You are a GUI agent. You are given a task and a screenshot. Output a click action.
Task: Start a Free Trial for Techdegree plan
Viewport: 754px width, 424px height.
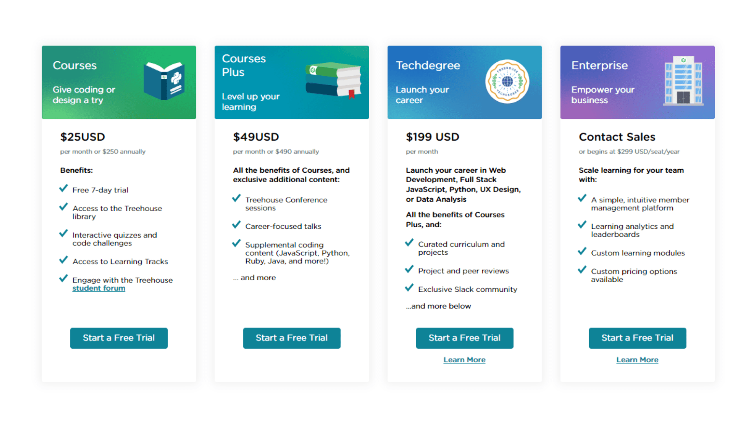pos(464,338)
